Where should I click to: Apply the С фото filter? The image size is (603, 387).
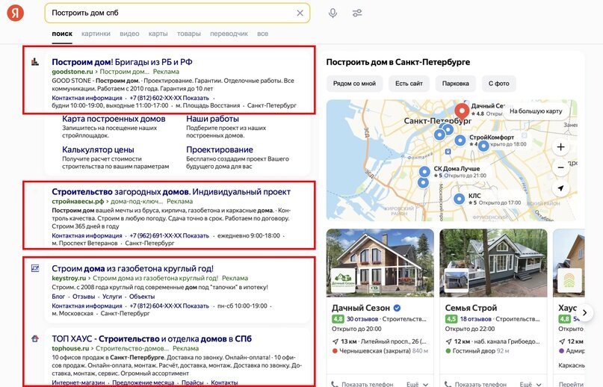(x=499, y=84)
